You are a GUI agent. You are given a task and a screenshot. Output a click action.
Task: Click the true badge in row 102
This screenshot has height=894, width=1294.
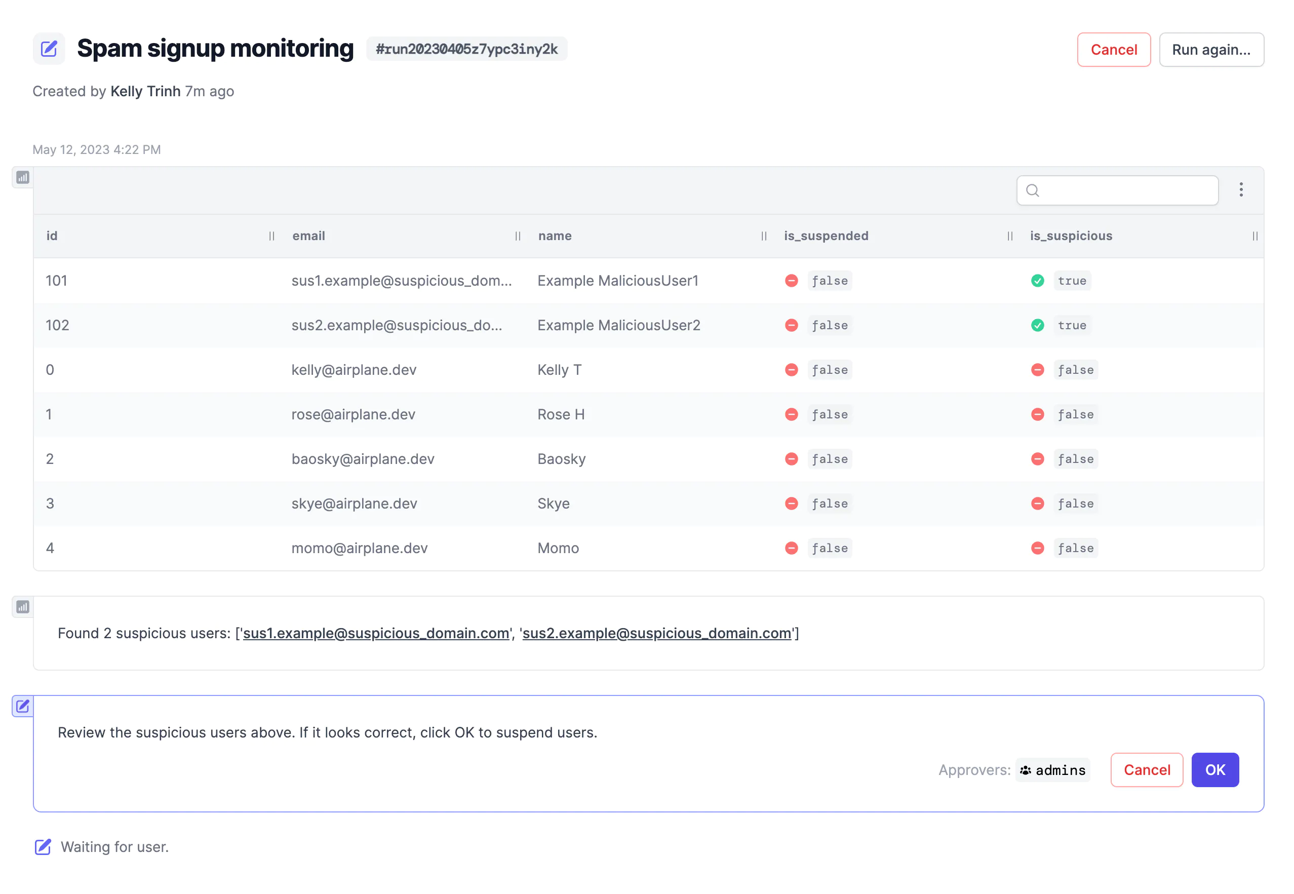click(x=1071, y=326)
